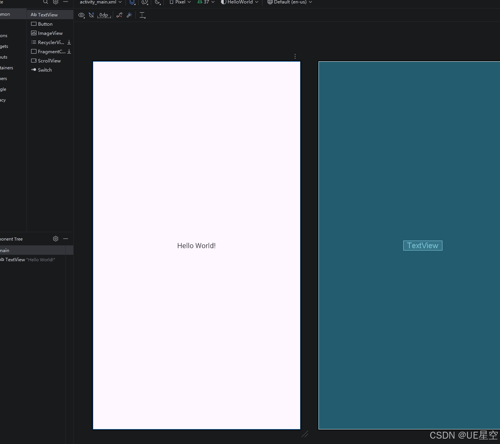The image size is (500, 444).
Task: Download the FragmentContainerView dependency
Action: point(69,51)
